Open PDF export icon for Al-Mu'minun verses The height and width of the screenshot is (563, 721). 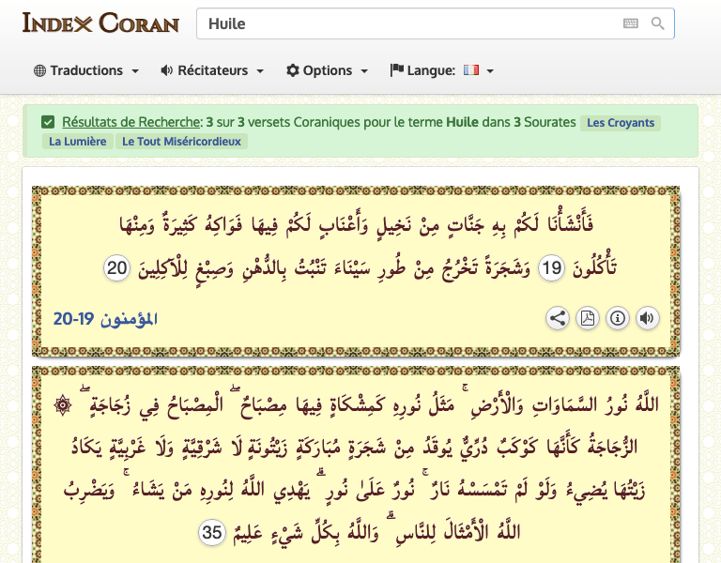[587, 318]
